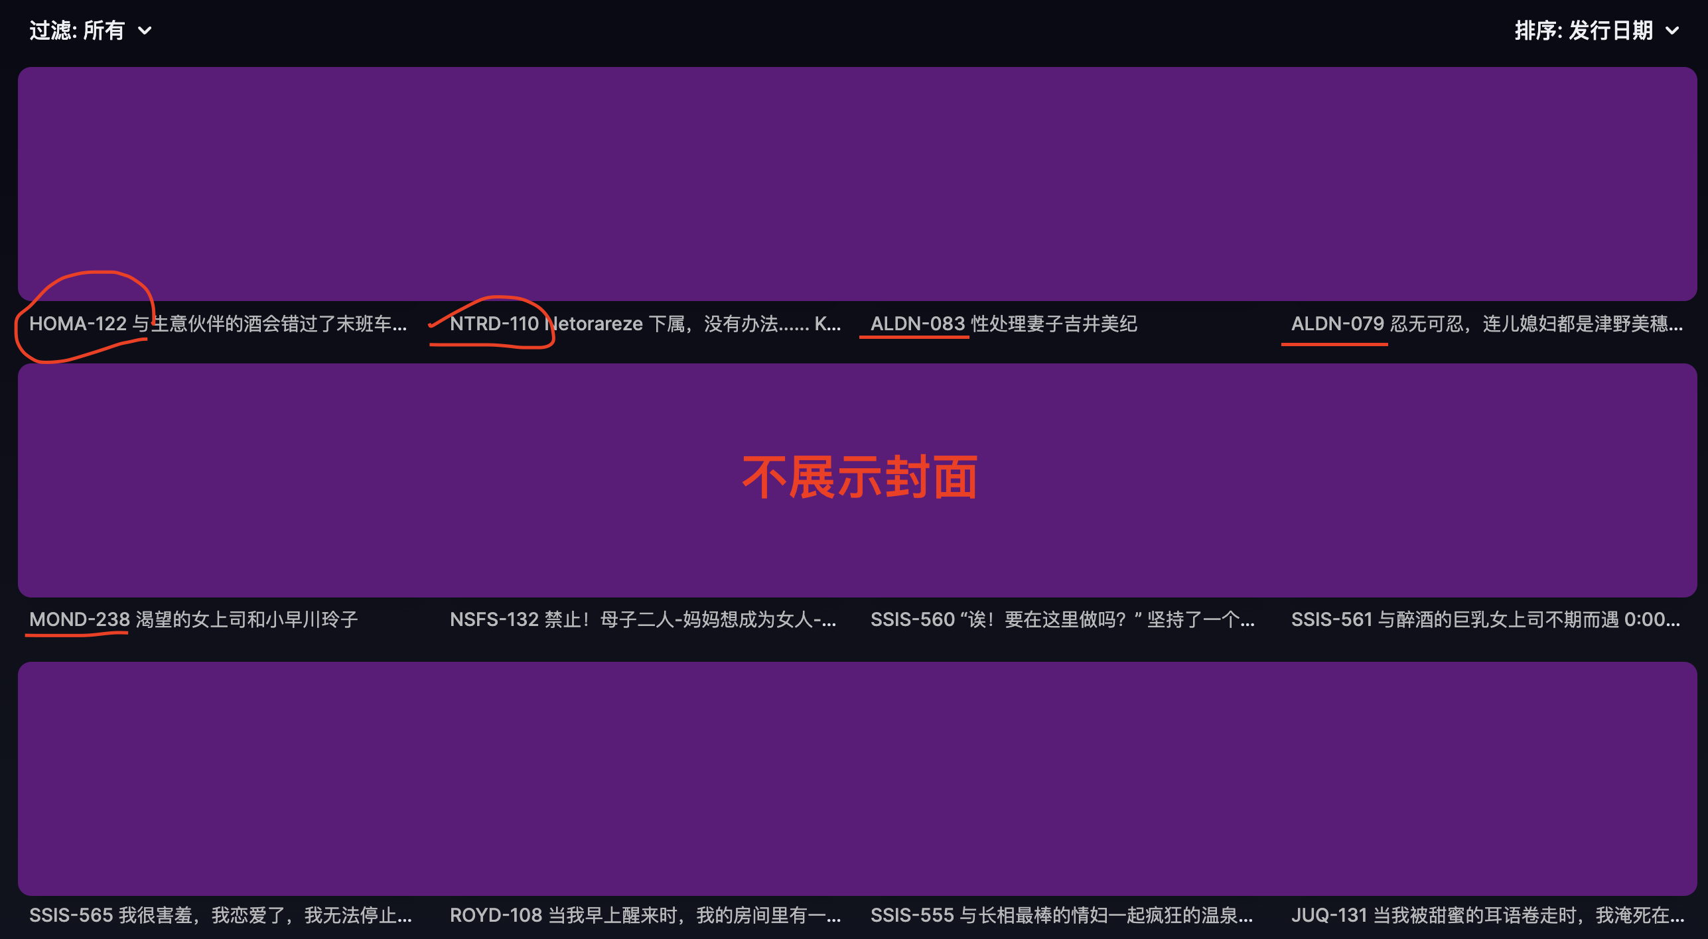Open the MOND-238 title link

pyautogui.click(x=194, y=619)
